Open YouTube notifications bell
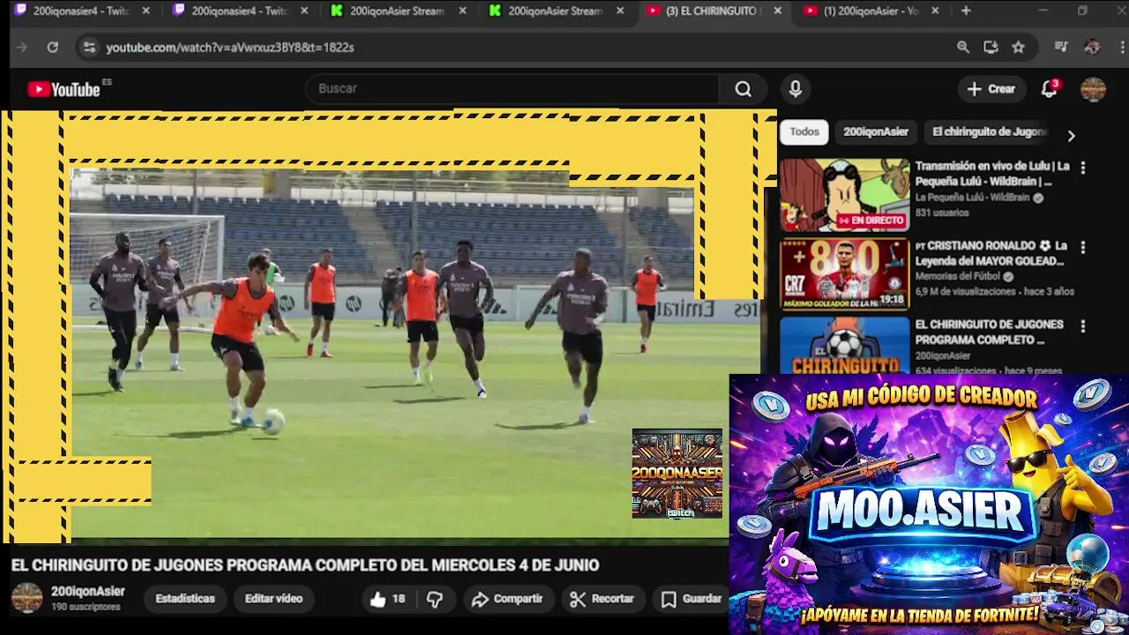The width and height of the screenshot is (1129, 635). pos(1049,89)
